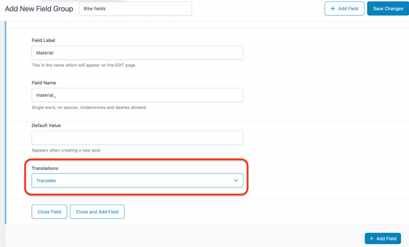Image resolution: width=409 pixels, height=247 pixels.
Task: Click the empty Default Value input
Action: click(137, 137)
